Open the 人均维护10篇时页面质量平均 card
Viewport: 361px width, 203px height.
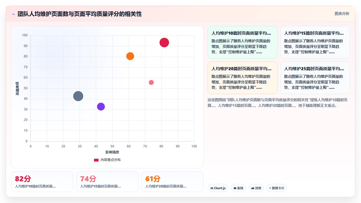[243, 42]
